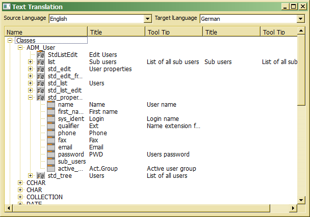This screenshot has height=217, width=310.
Task: Click the field icon beside password
Action: click(51, 154)
